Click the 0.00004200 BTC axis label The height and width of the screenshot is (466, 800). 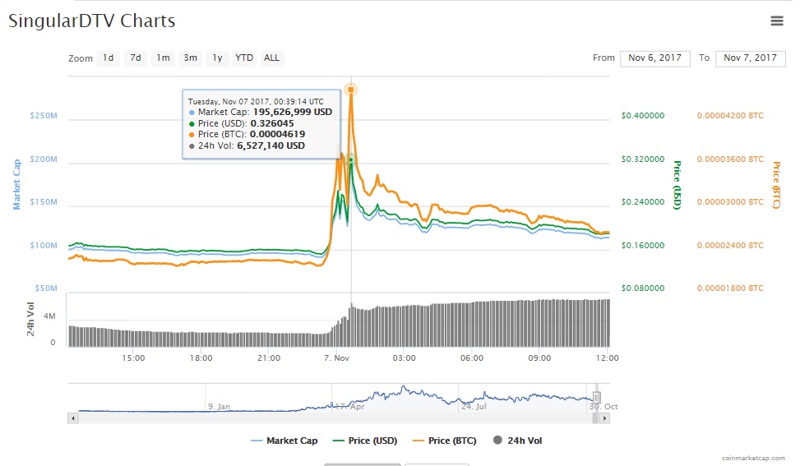730,116
